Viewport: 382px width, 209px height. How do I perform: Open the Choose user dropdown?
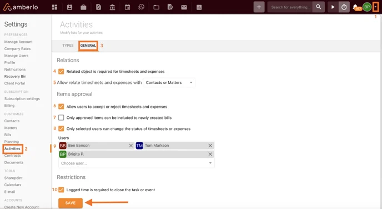point(137,163)
